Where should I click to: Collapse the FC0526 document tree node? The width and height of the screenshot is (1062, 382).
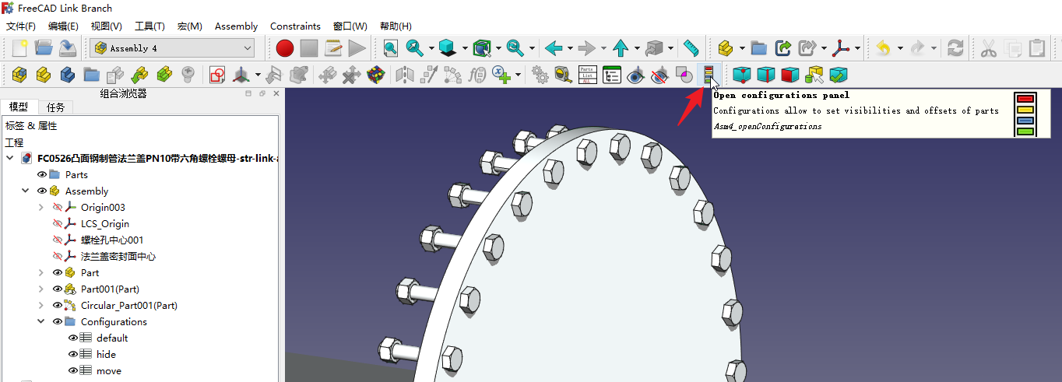tap(10, 158)
